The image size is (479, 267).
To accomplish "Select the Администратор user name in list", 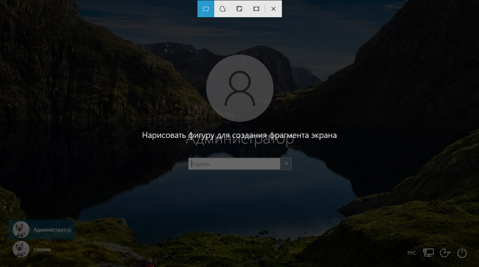I will tap(52, 230).
